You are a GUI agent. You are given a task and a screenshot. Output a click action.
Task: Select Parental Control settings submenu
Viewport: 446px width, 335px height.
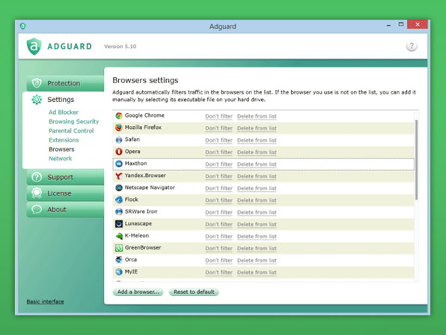tap(71, 130)
